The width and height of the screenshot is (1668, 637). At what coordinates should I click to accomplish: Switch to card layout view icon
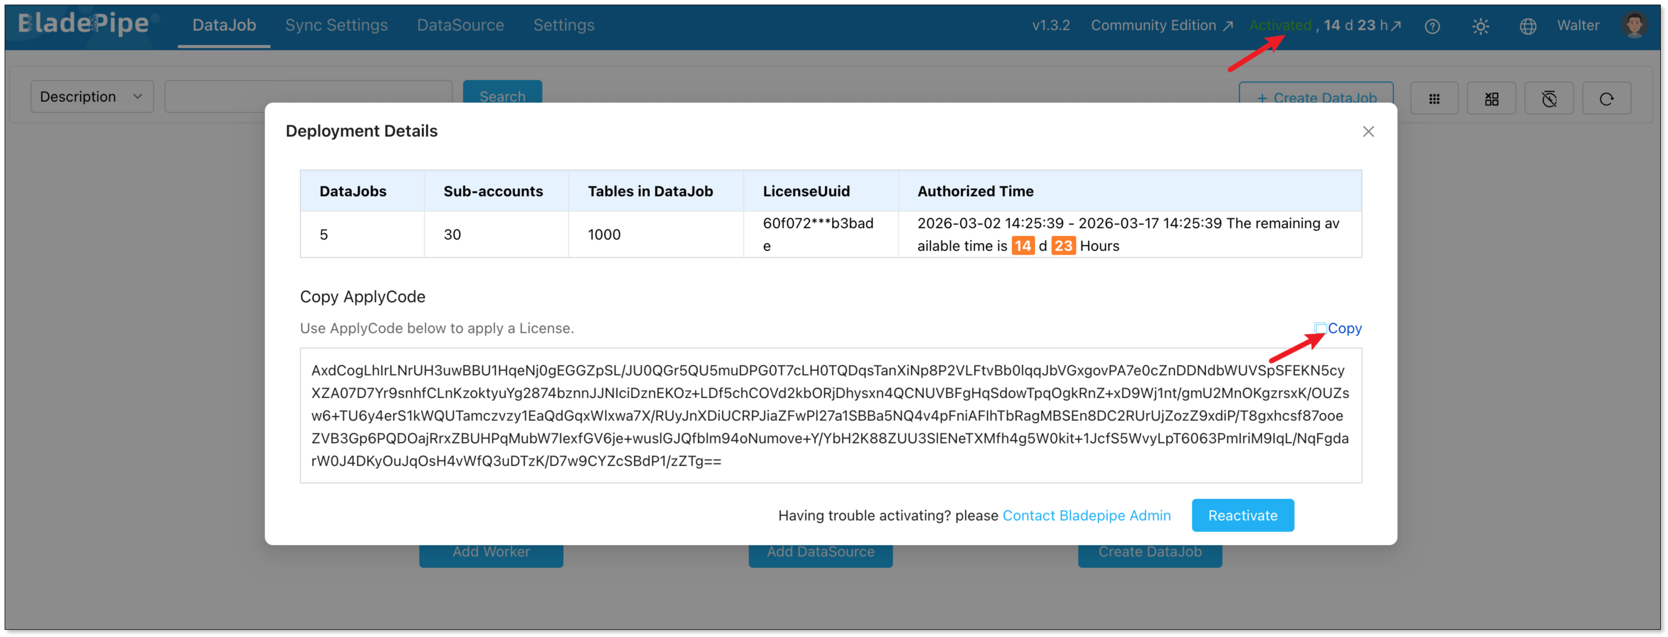(1491, 99)
